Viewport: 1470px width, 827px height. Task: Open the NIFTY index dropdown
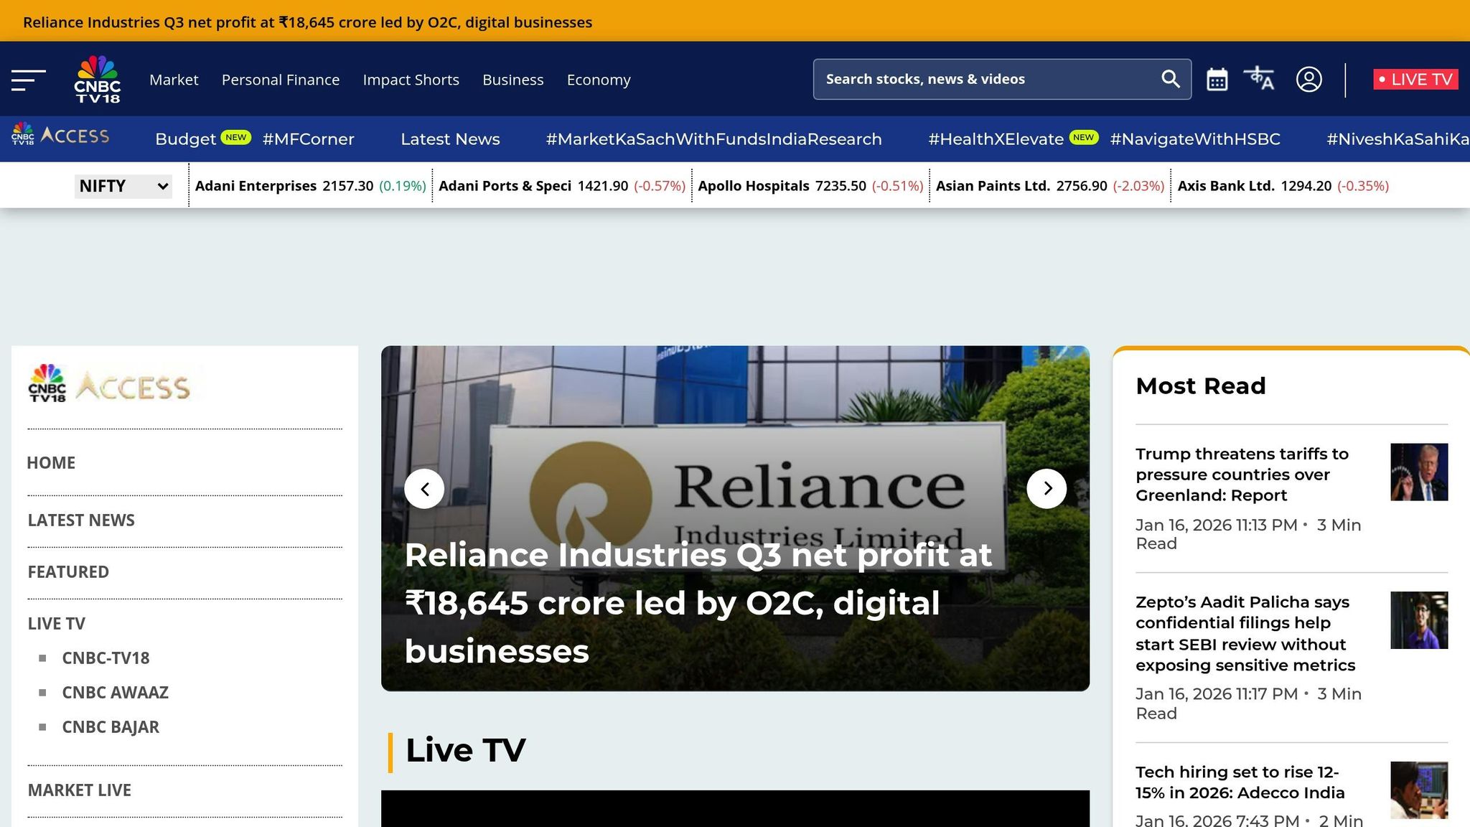click(x=123, y=186)
